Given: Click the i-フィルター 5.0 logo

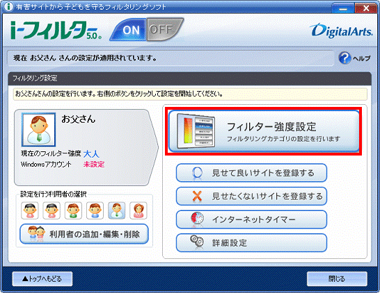Looking at the screenshot, I should (56, 31).
